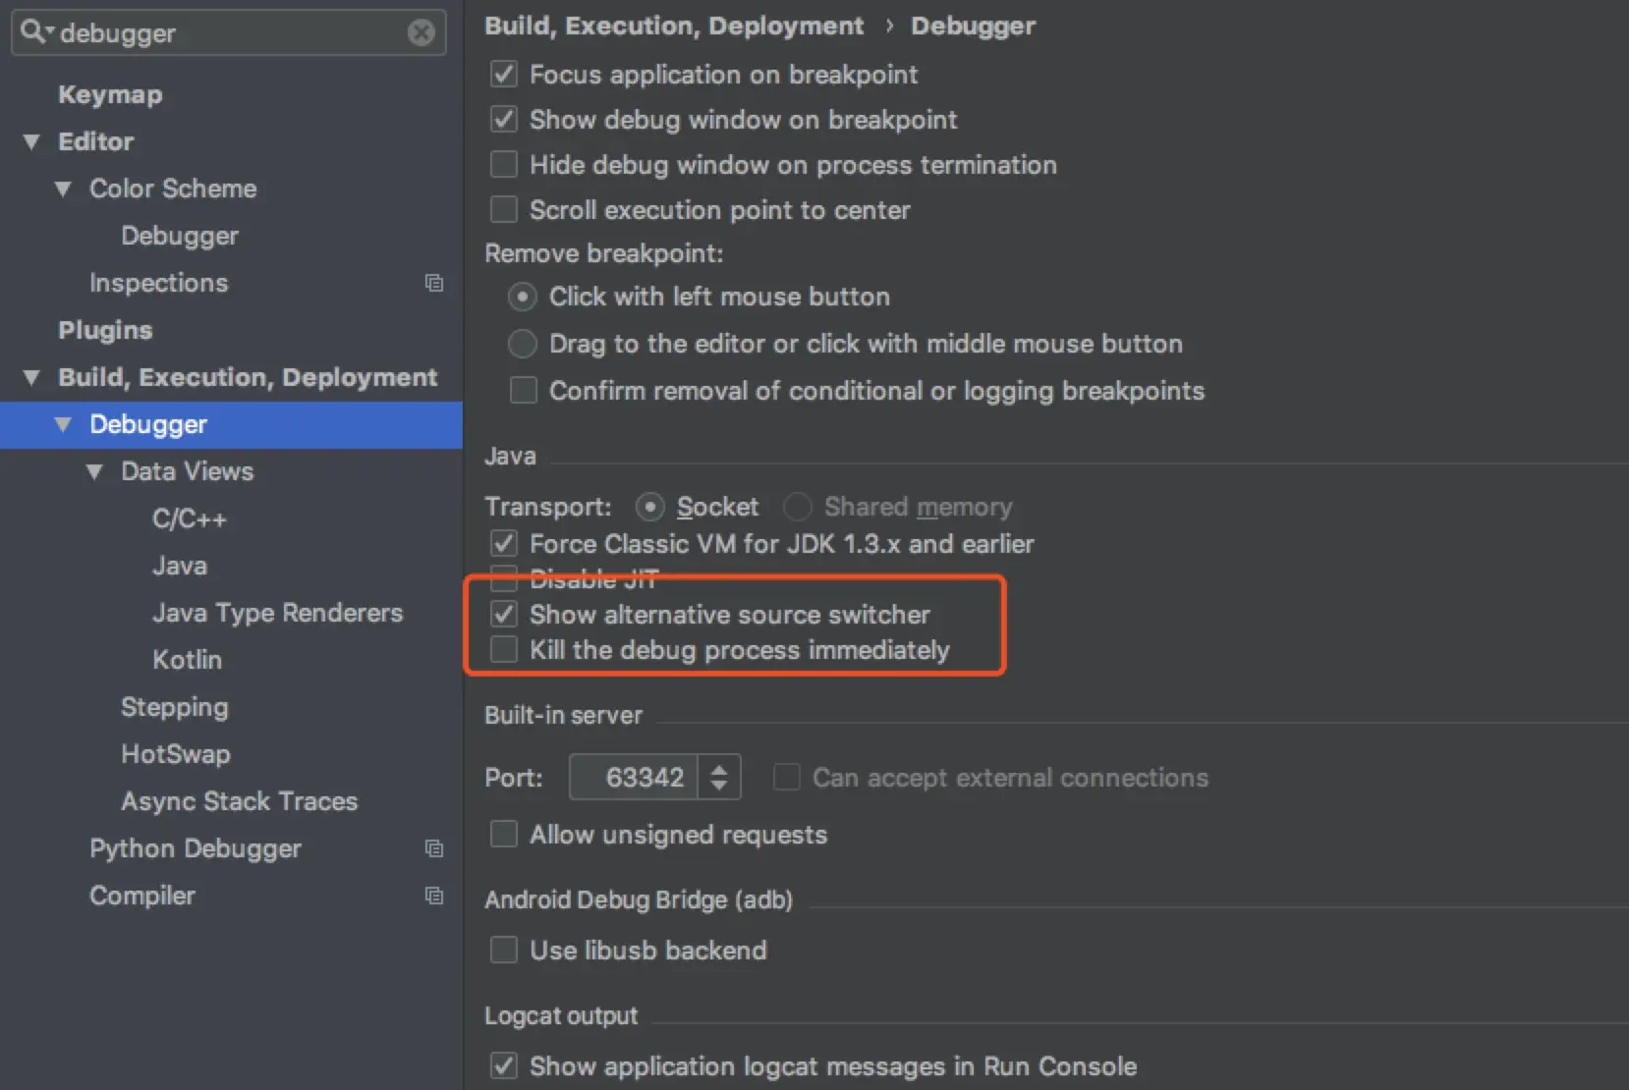
Task: Clear the debugger search text with the X icon
Action: click(421, 32)
